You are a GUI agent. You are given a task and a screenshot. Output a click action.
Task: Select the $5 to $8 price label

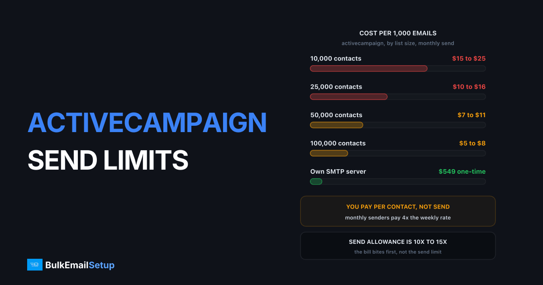(472, 143)
